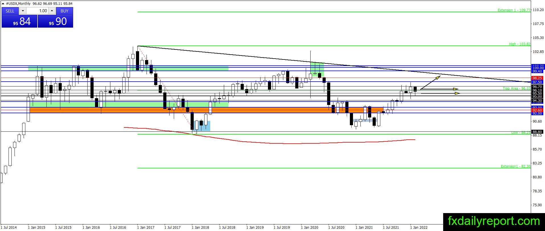This screenshot has height=231, width=545.
Task: Open the fxdailyreport.com watermark link
Action: pos(494,221)
